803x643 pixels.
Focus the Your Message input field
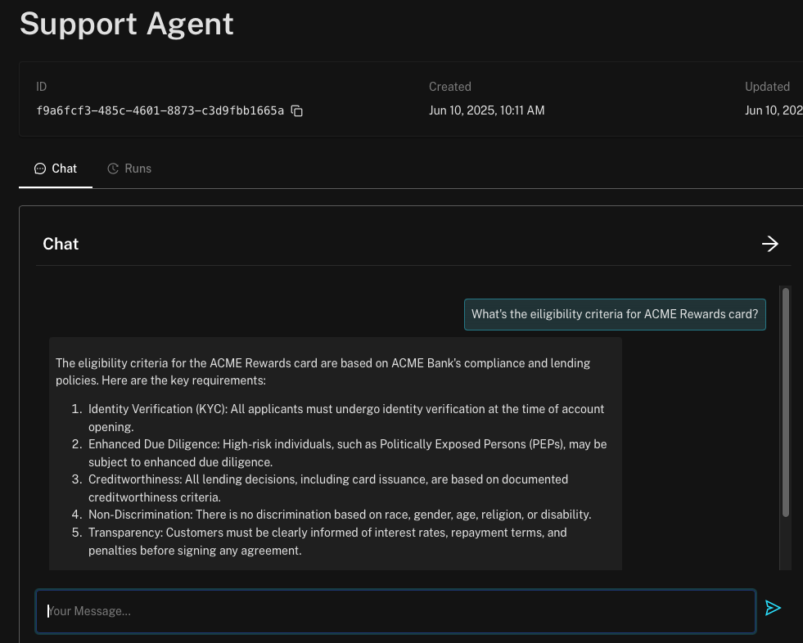pos(395,611)
